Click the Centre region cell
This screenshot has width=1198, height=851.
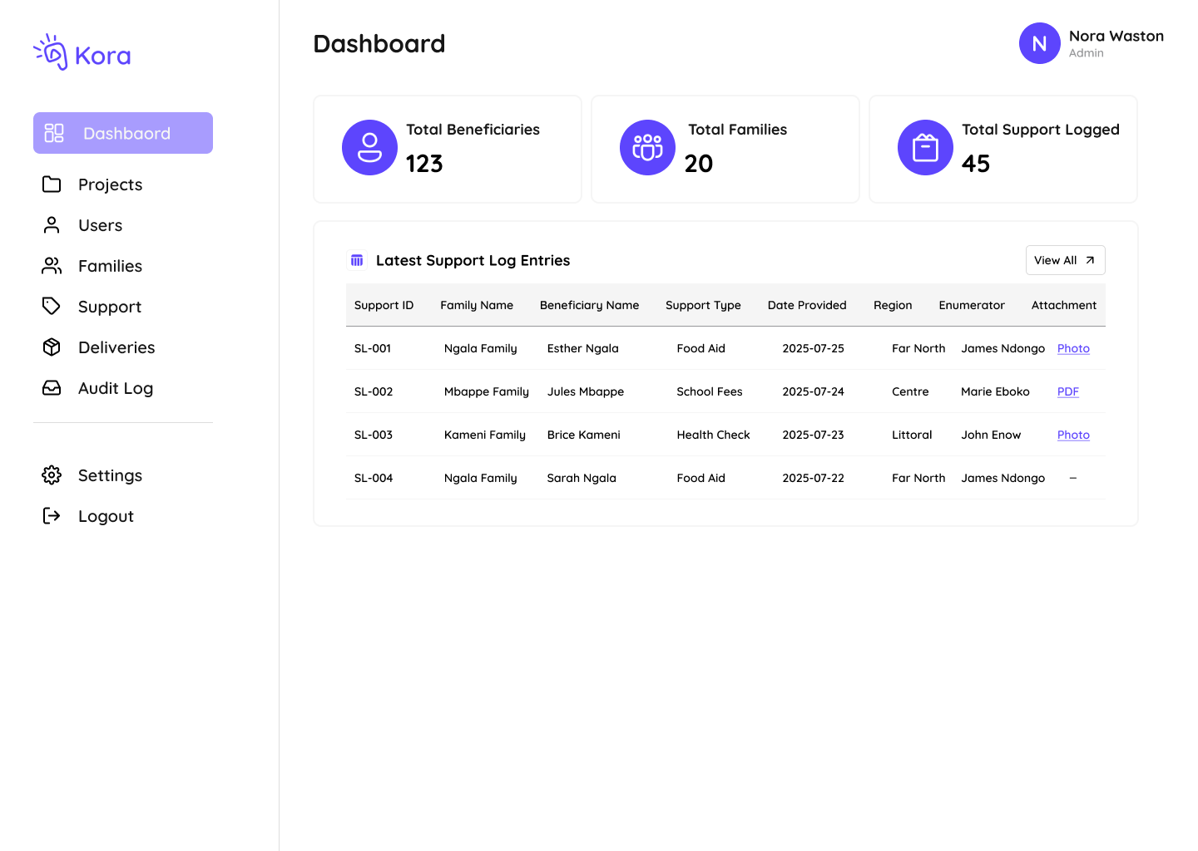(910, 391)
